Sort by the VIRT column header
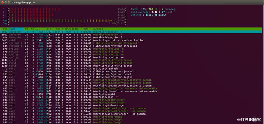This screenshot has width=264, height=124. 40,29
